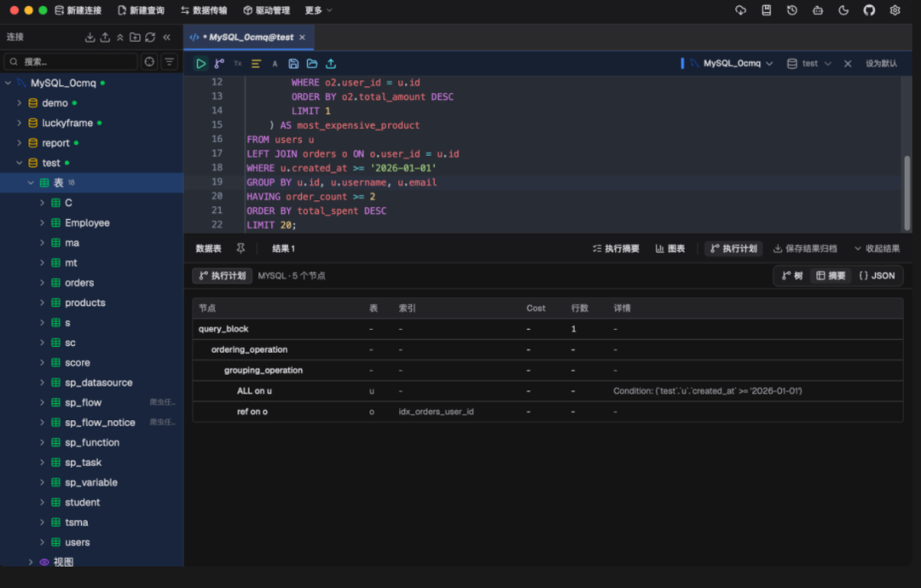Click the 执行计划 button in results toolbar
The height and width of the screenshot is (588, 921).
coord(733,248)
